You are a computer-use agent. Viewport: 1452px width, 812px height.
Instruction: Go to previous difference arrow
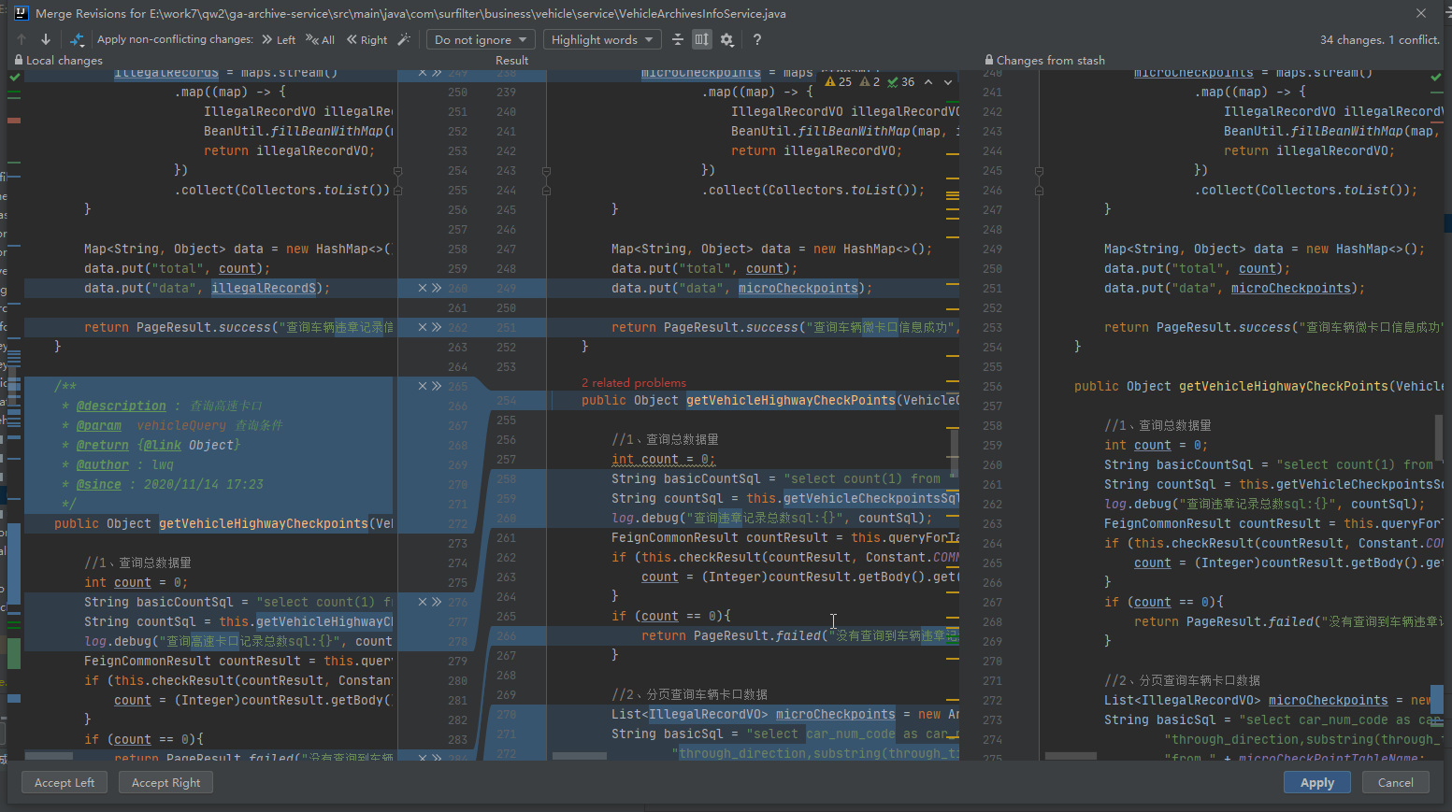pos(22,39)
